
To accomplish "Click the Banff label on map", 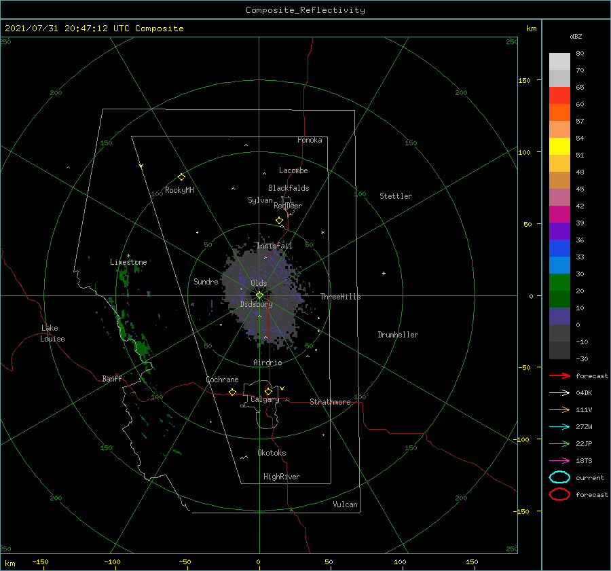I will (112, 378).
